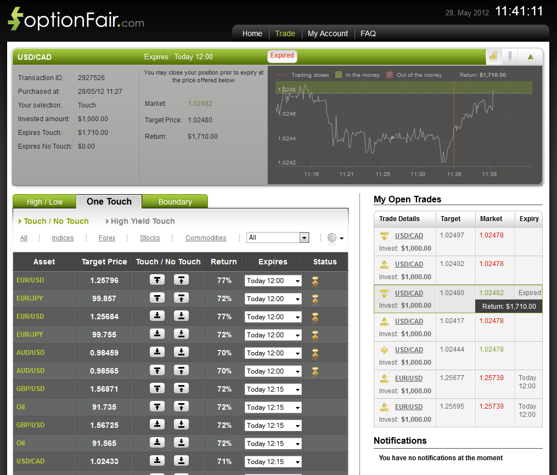The height and width of the screenshot is (475, 557).
Task: Select the bar chart view icon
Action: (x=493, y=56)
